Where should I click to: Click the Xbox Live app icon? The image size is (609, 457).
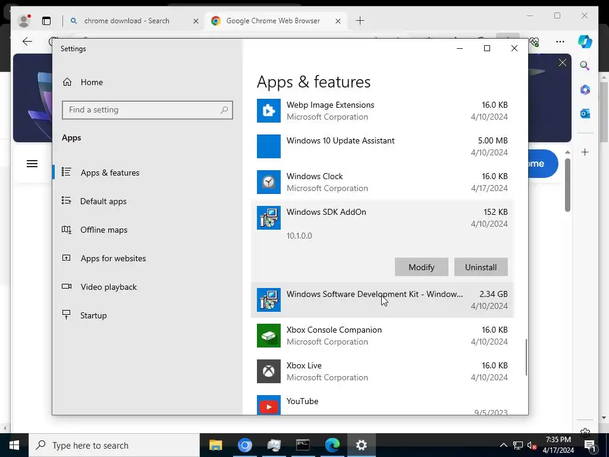(x=268, y=371)
